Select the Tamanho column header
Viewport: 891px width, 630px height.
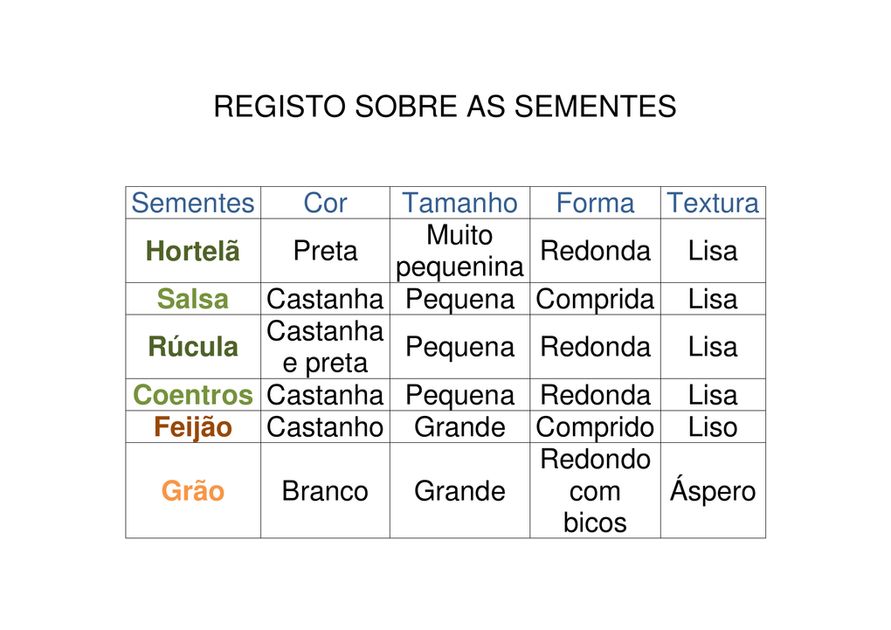pyautogui.click(x=459, y=204)
